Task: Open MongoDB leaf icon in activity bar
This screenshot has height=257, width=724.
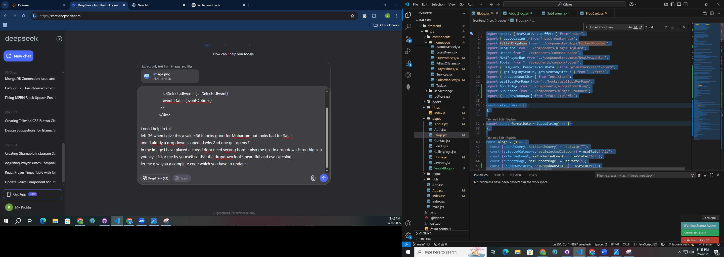Action: point(408,87)
